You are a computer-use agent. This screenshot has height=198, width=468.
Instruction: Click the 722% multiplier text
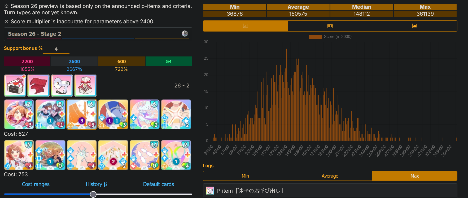[121, 69]
